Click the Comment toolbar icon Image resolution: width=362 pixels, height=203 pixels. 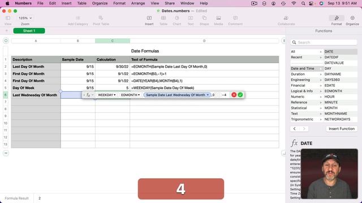(235, 18)
